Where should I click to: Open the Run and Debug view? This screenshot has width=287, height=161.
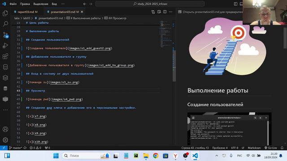[5, 46]
